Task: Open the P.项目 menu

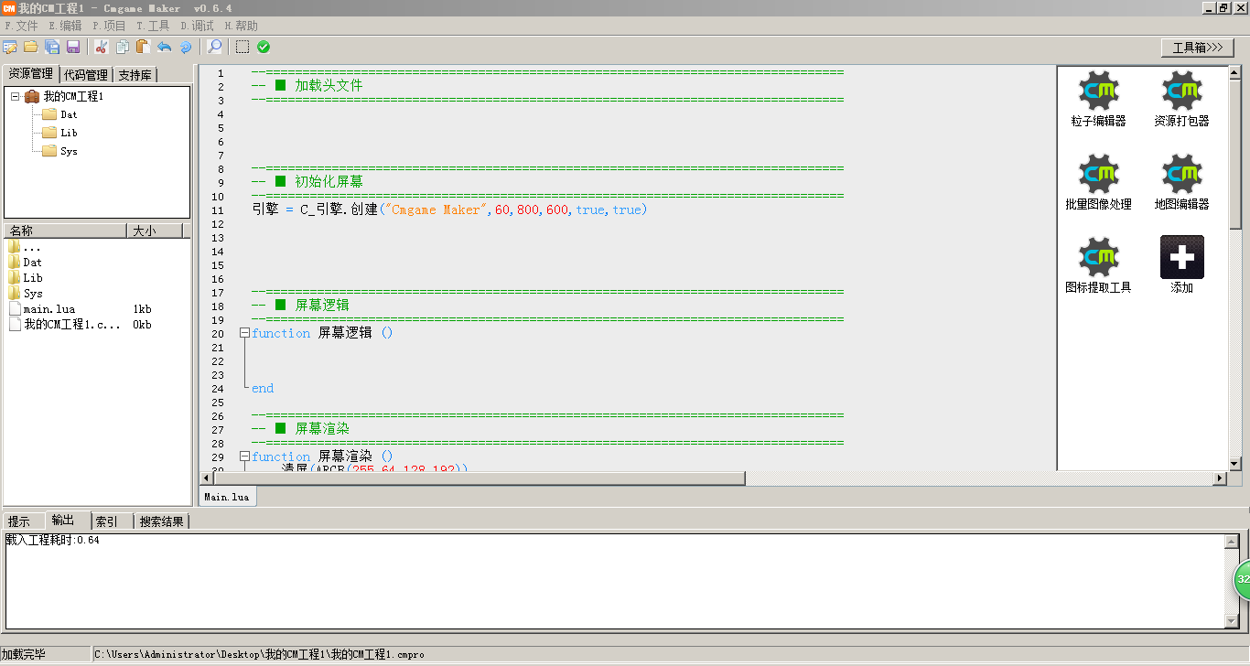Action: point(109,26)
